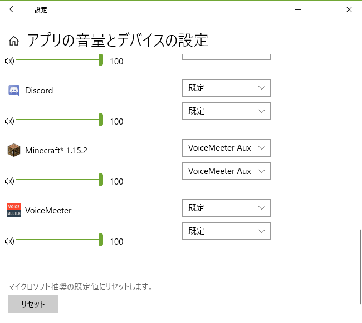Screen dimensions: 362x323
Task: Click the VoiceMeeter app icon
Action: coord(14,210)
